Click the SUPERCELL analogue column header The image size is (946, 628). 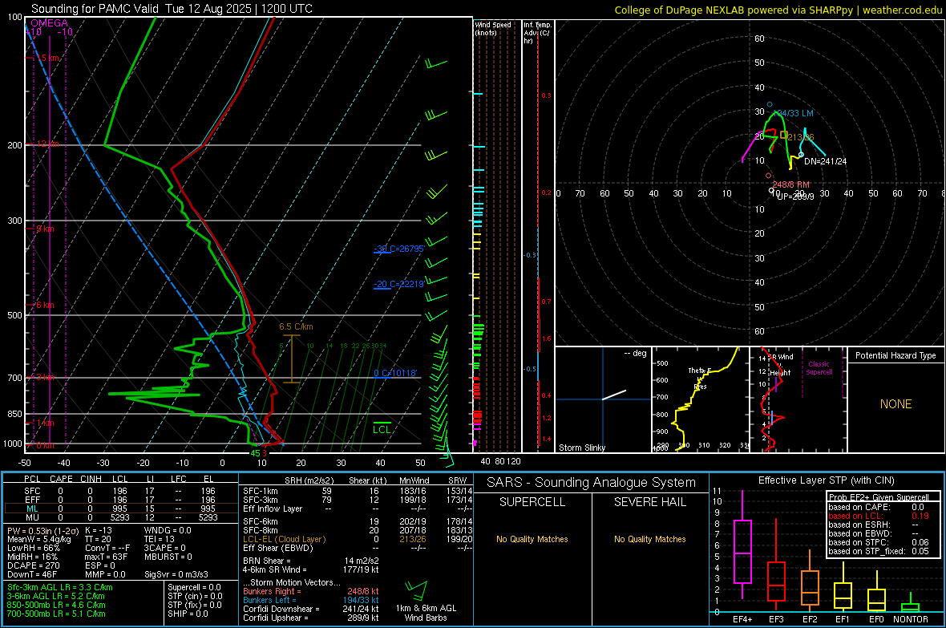tap(532, 502)
